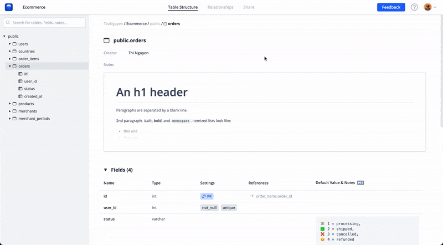Click the Feedback button
The image size is (443, 245).
(391, 7)
